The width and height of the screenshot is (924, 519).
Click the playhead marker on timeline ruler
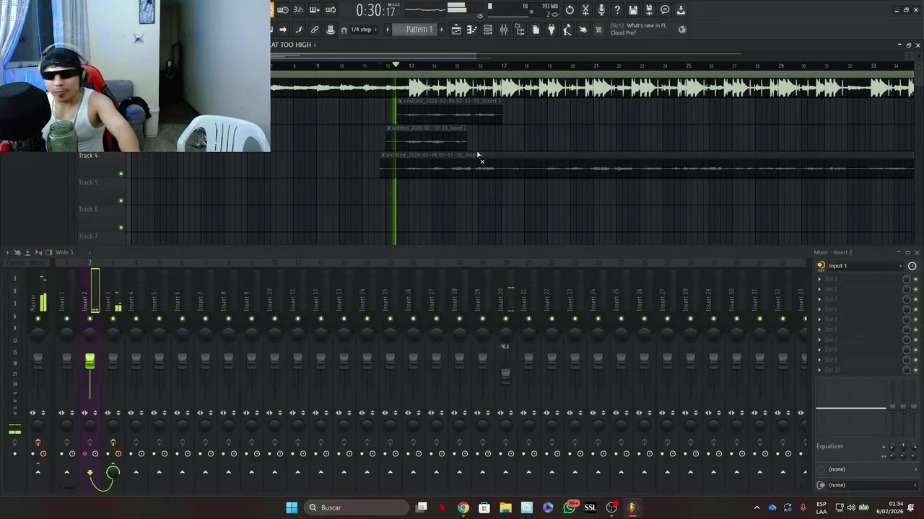click(395, 66)
